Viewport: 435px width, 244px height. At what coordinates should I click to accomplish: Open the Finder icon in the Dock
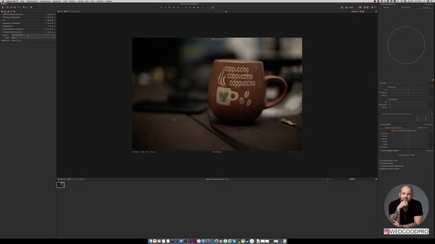click(x=150, y=241)
